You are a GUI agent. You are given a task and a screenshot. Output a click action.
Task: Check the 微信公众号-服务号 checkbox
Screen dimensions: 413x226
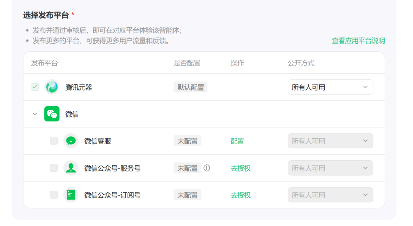click(54, 168)
